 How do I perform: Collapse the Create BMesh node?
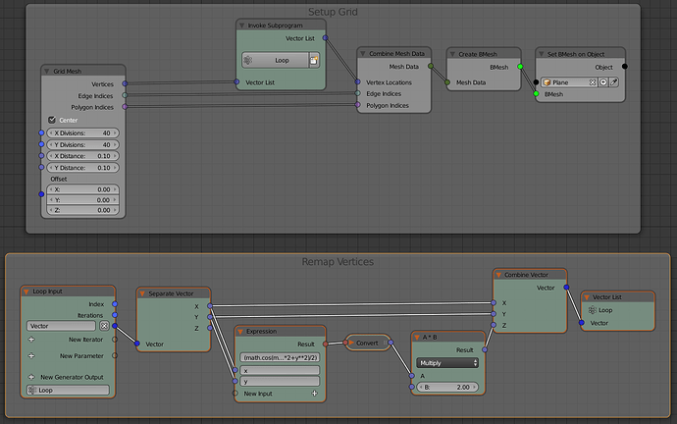tap(452, 54)
